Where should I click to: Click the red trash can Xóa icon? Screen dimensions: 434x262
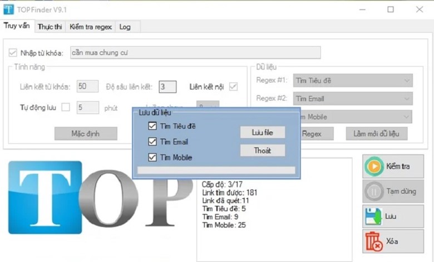coord(374,241)
